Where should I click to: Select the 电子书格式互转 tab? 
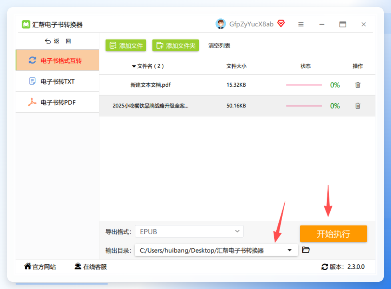[57, 60]
